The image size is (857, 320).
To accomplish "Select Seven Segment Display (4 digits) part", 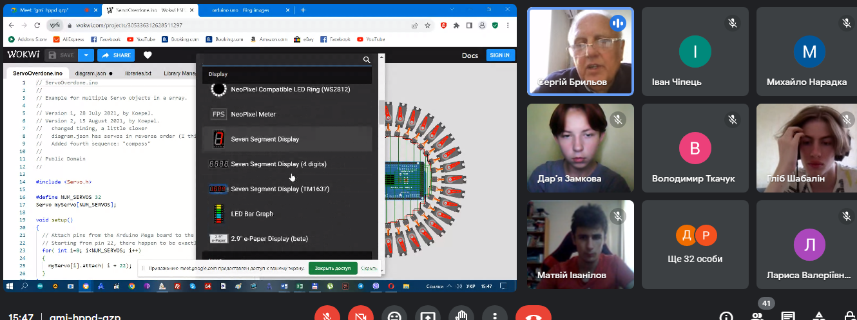I will pos(278,164).
